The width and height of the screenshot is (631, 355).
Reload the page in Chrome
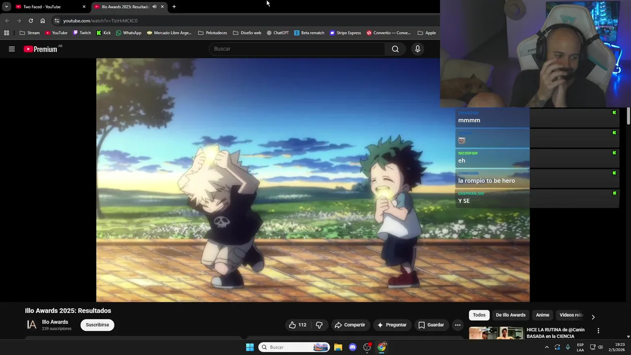click(31, 21)
